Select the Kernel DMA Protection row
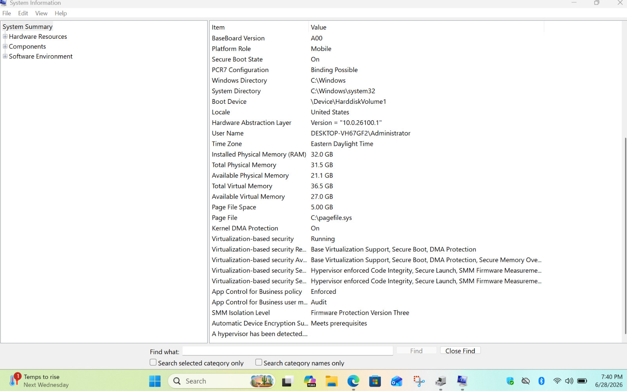627x391 pixels. coord(377,228)
